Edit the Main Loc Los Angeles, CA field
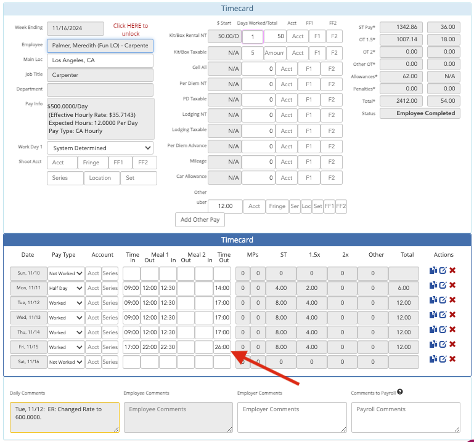The width and height of the screenshot is (474, 442). click(x=100, y=60)
